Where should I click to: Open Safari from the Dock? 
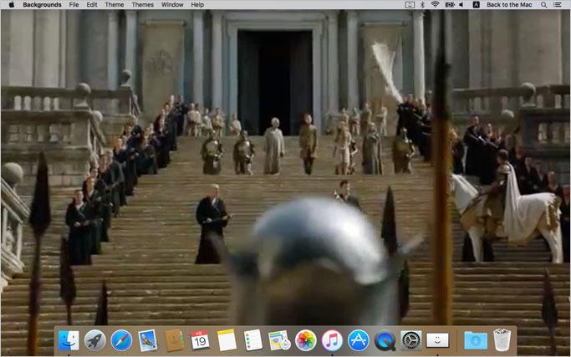click(121, 340)
